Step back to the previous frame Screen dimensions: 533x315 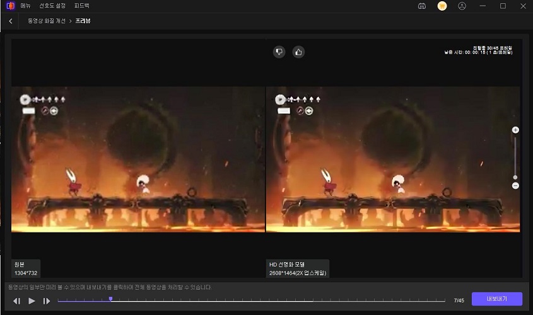point(17,301)
